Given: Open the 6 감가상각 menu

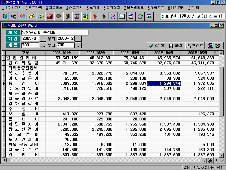Looking at the screenshot, I should tap(112, 8).
